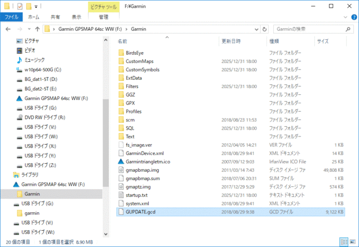Select the GUPDATE.gcd file name

140,212
